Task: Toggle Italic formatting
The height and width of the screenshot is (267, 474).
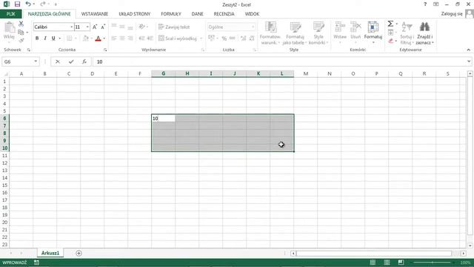Action: [x=45, y=39]
